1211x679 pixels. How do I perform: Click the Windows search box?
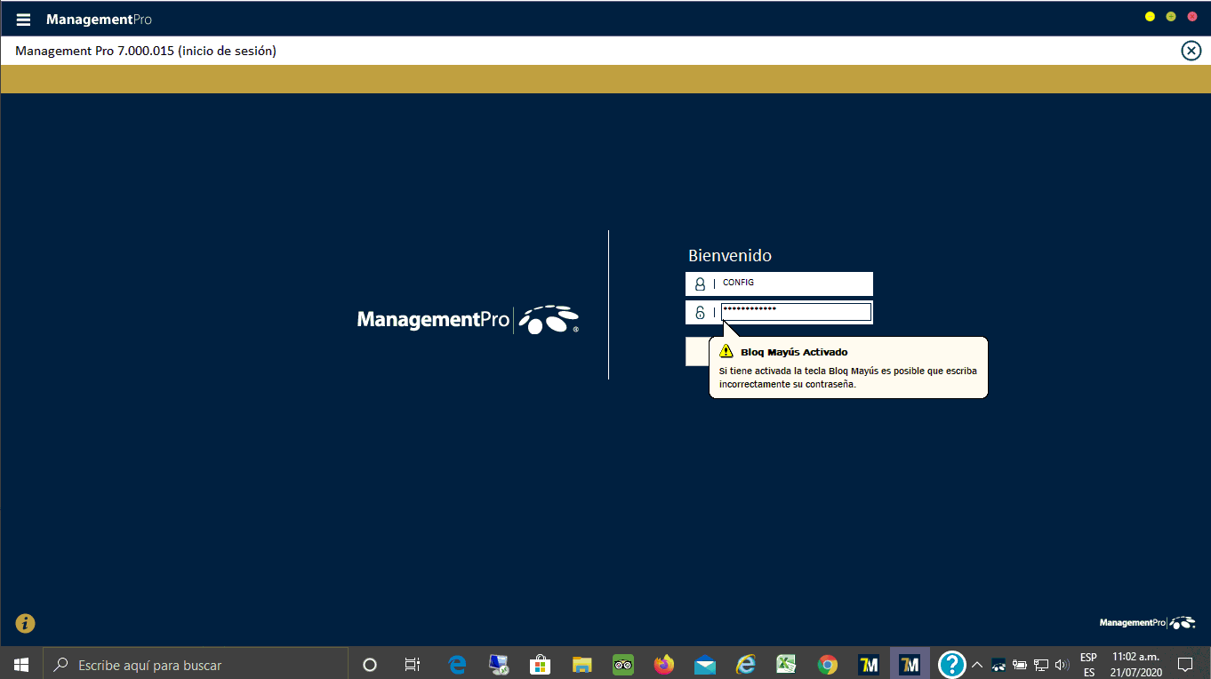pos(196,664)
